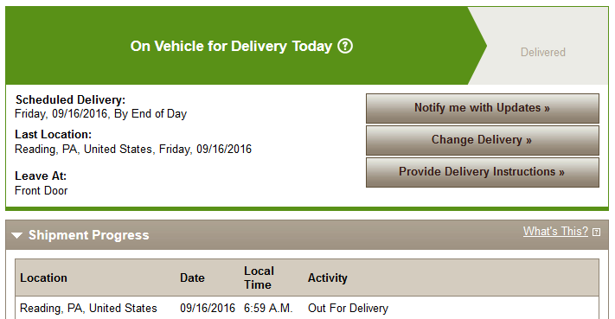Open the What's This? link

(x=555, y=231)
